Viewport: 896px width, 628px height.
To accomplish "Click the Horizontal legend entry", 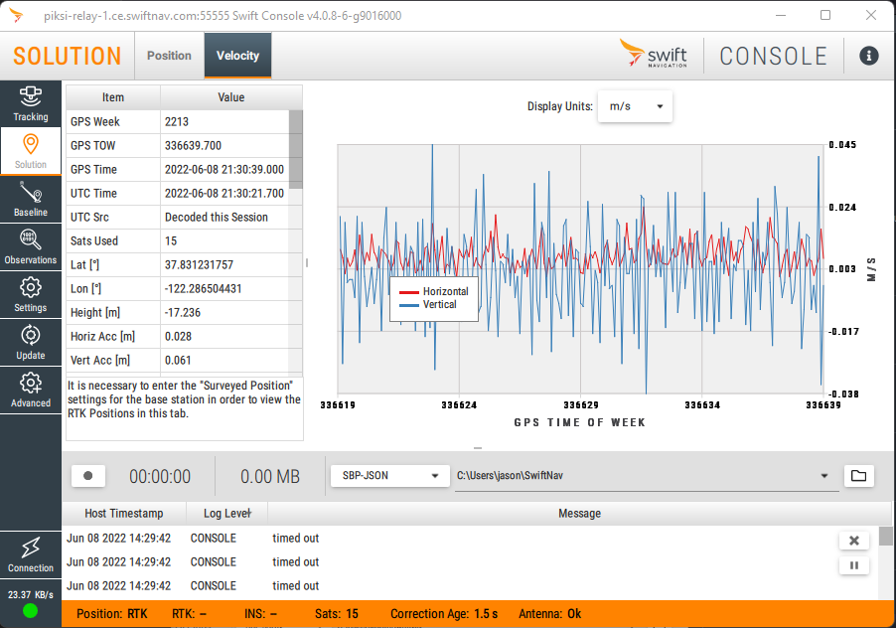I will click(434, 291).
